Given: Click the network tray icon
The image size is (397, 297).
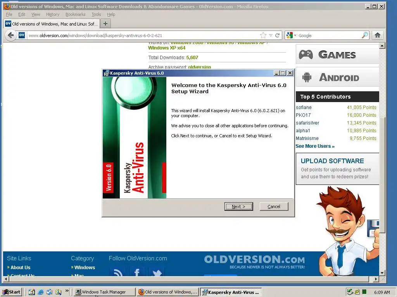Looking at the screenshot, I should [350, 292].
